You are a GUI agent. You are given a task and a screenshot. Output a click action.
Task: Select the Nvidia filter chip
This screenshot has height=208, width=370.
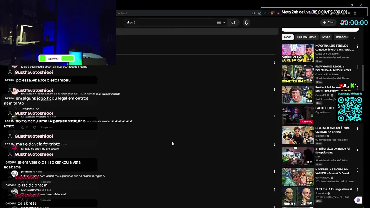(326, 37)
